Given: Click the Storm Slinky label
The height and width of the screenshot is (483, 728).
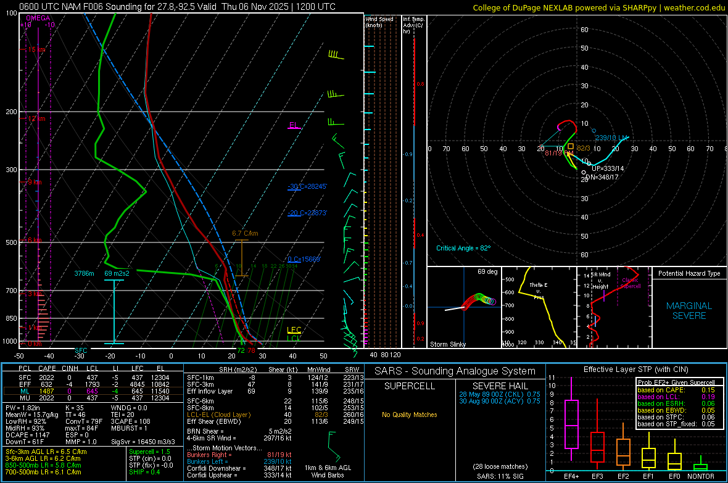Looking at the screenshot, I should [447, 344].
